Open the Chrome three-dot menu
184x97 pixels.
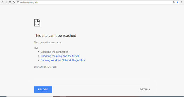click(182, 2)
